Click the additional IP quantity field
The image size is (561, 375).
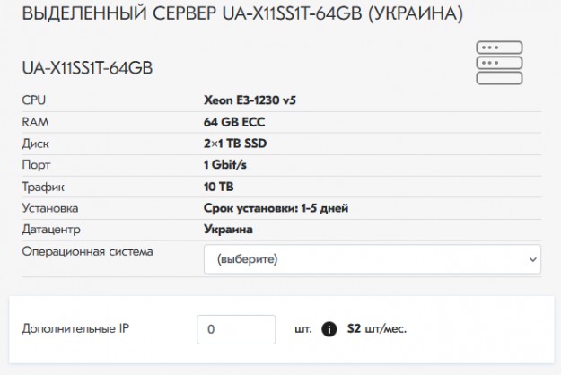coord(236,329)
